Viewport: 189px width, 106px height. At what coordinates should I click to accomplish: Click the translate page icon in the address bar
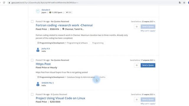point(180,3)
